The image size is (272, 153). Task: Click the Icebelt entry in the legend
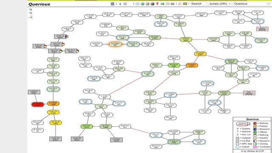pyautogui.click(x=242, y=147)
